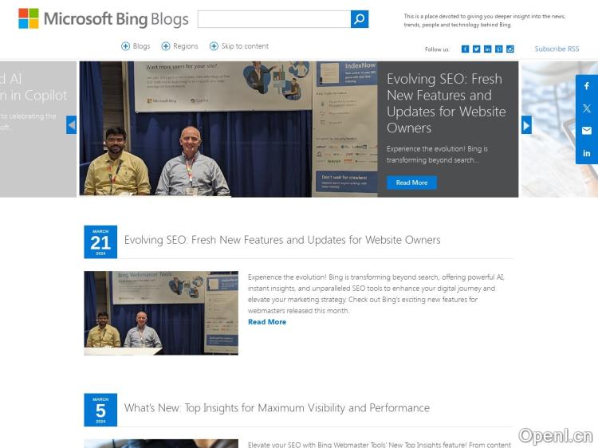Share page via LinkedIn side button
Viewport: 598px width, 448px height.
click(587, 153)
